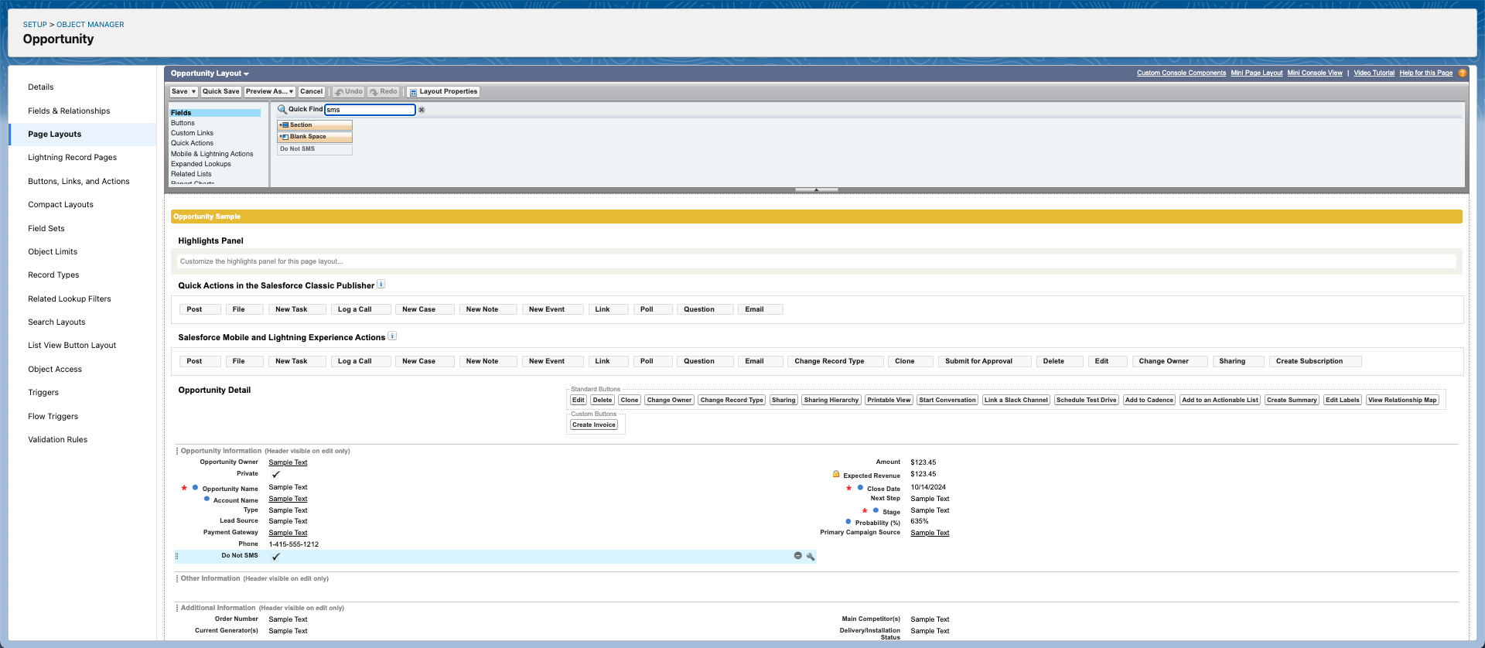The height and width of the screenshot is (648, 1485).
Task: Click the Additional Information section handle
Action: (177, 608)
